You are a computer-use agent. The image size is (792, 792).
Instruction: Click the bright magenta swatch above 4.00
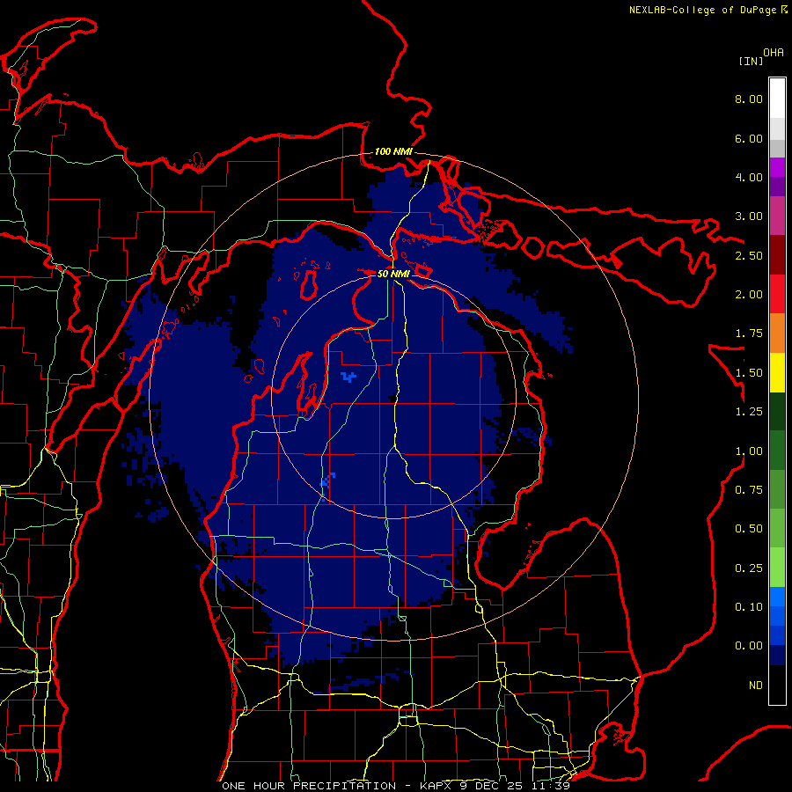(x=777, y=167)
